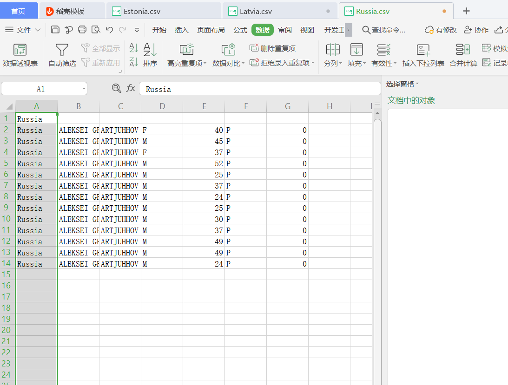Expand the Name Box dropdown arrow

[x=84, y=88]
